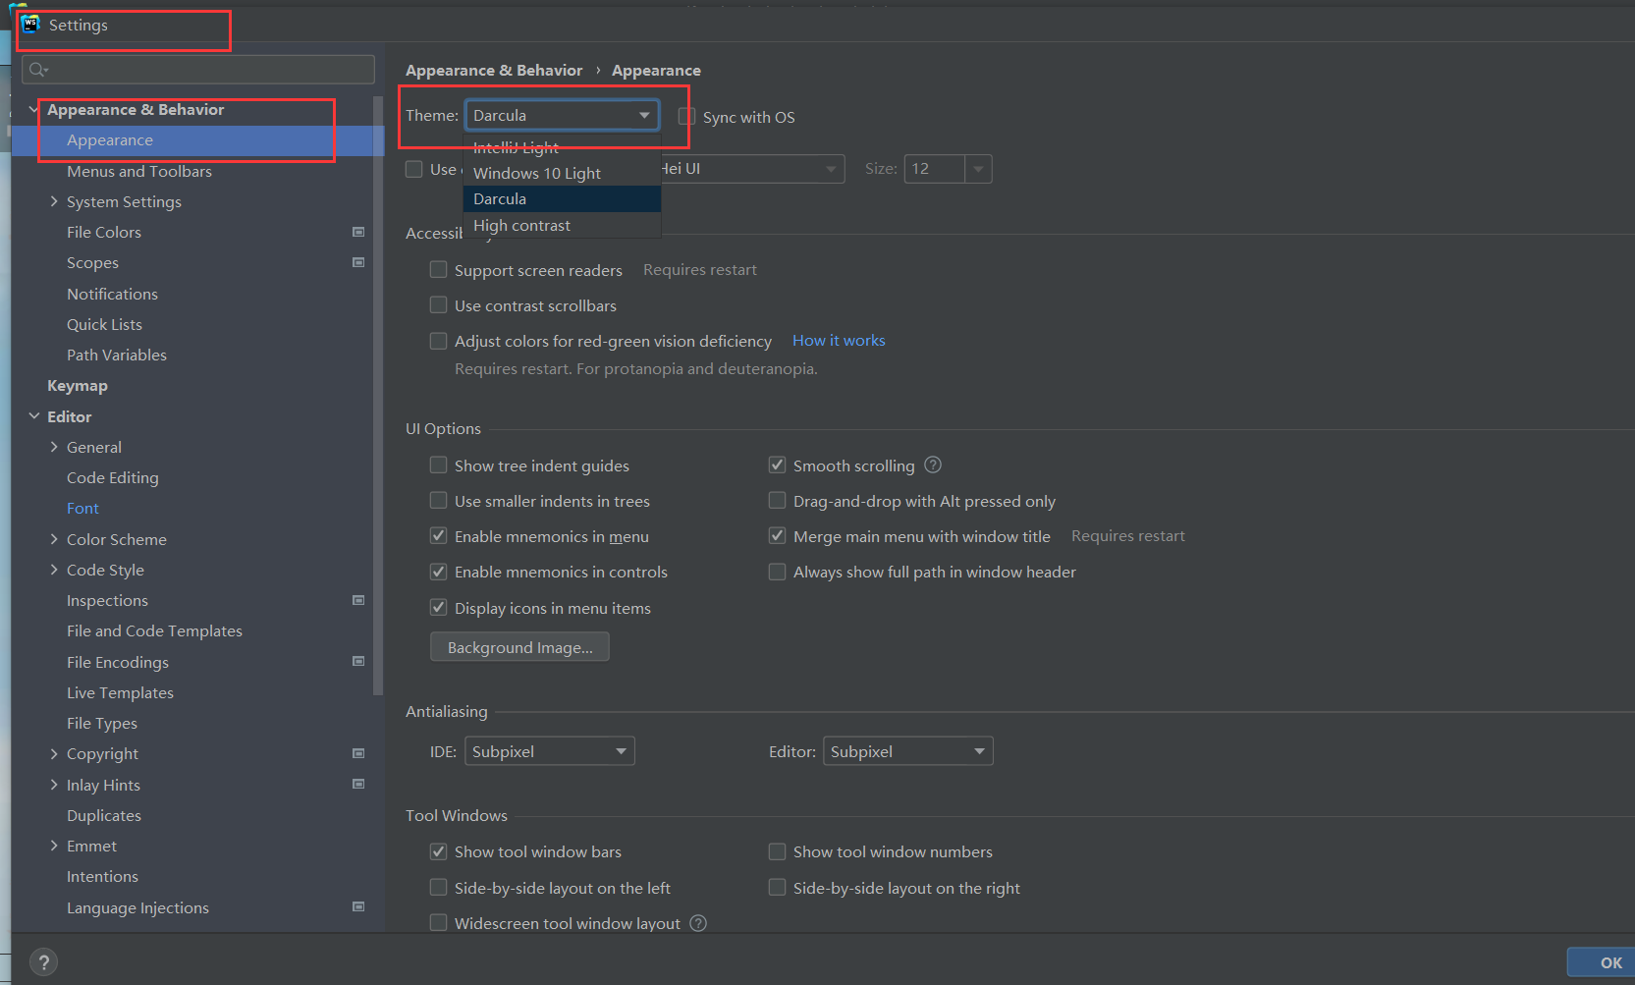Open the Menus and Toolbars settings page
The image size is (1635, 985).
[138, 171]
